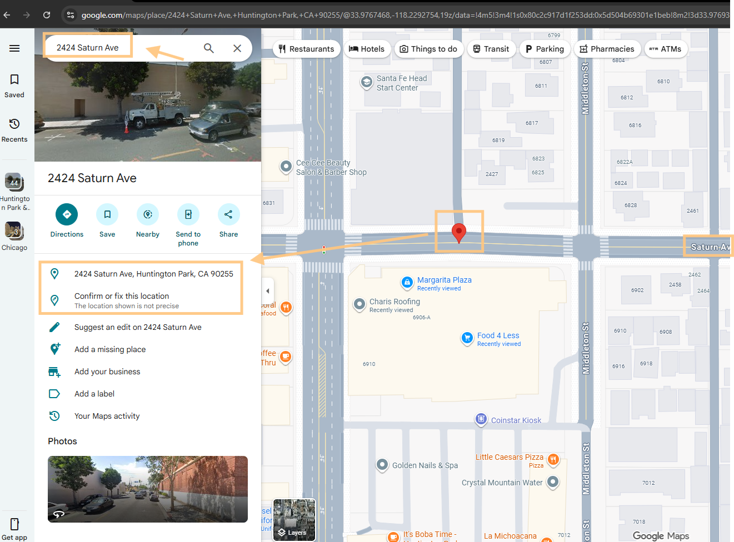734x542 pixels.
Task: Share this location
Action: coord(228,215)
